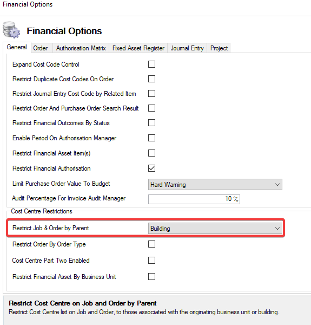Switch to the Authorisation Matrix tab
Screen dimensions: 311x325
point(81,48)
